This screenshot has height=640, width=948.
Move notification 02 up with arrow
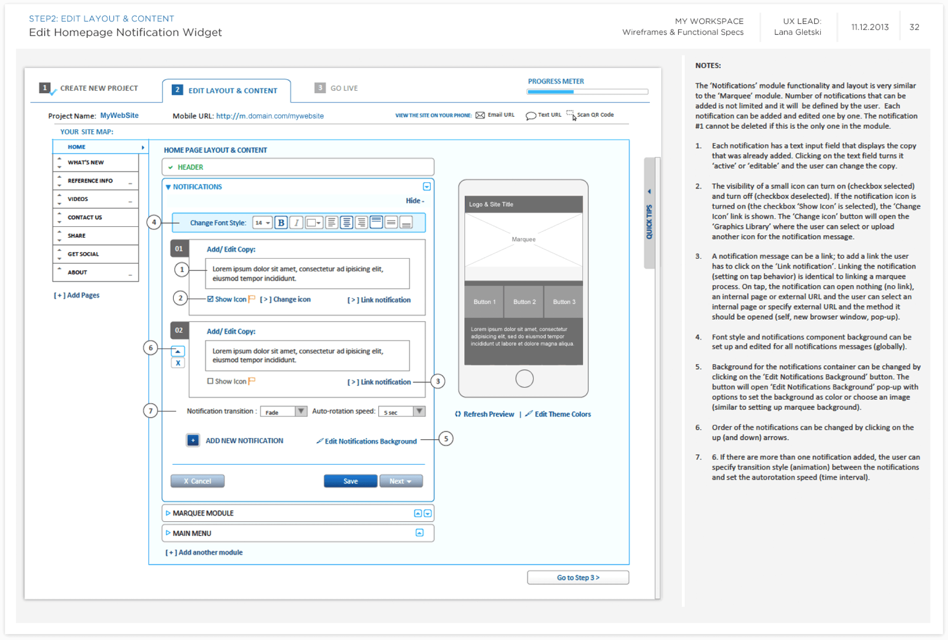coord(178,351)
